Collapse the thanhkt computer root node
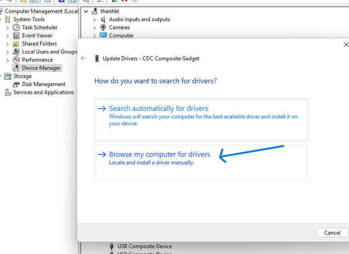 pyautogui.click(x=86, y=11)
